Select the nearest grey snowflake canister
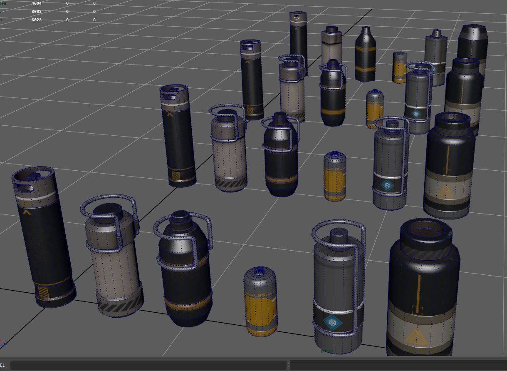 click(339, 287)
